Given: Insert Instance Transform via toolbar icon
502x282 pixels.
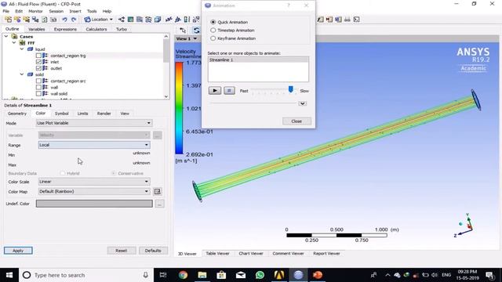Looking at the screenshot, I should click(x=196, y=20).
